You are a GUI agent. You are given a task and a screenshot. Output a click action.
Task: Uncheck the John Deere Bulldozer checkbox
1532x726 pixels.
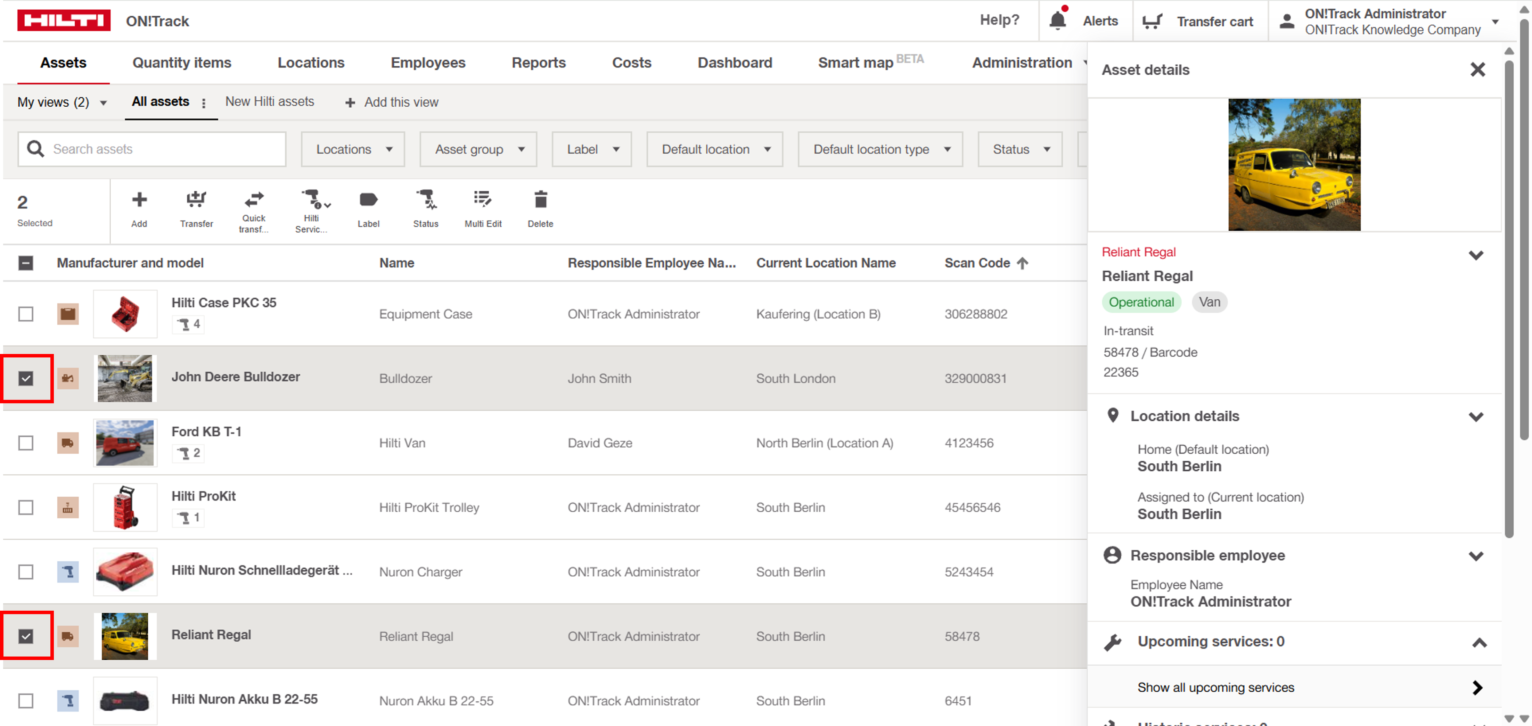click(x=26, y=378)
